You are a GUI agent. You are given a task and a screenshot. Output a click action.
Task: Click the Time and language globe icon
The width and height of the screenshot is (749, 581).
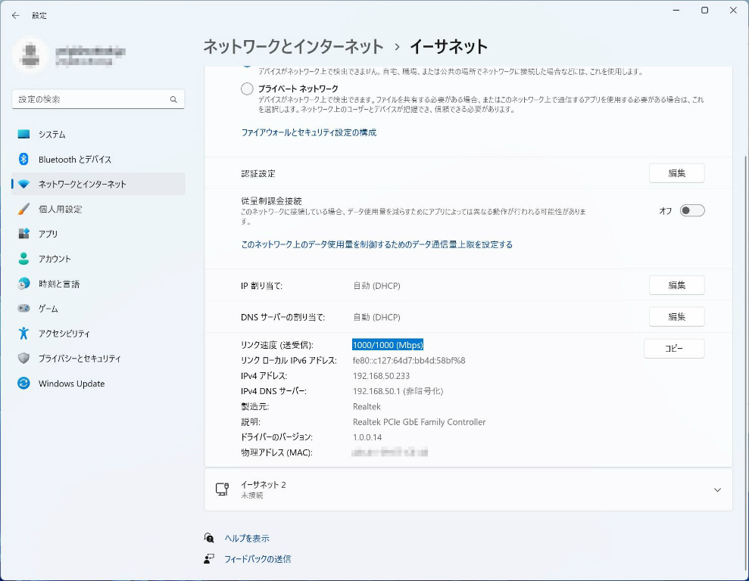click(x=23, y=284)
